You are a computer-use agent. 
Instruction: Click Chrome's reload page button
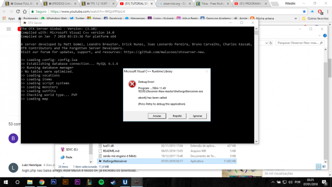(18, 11)
